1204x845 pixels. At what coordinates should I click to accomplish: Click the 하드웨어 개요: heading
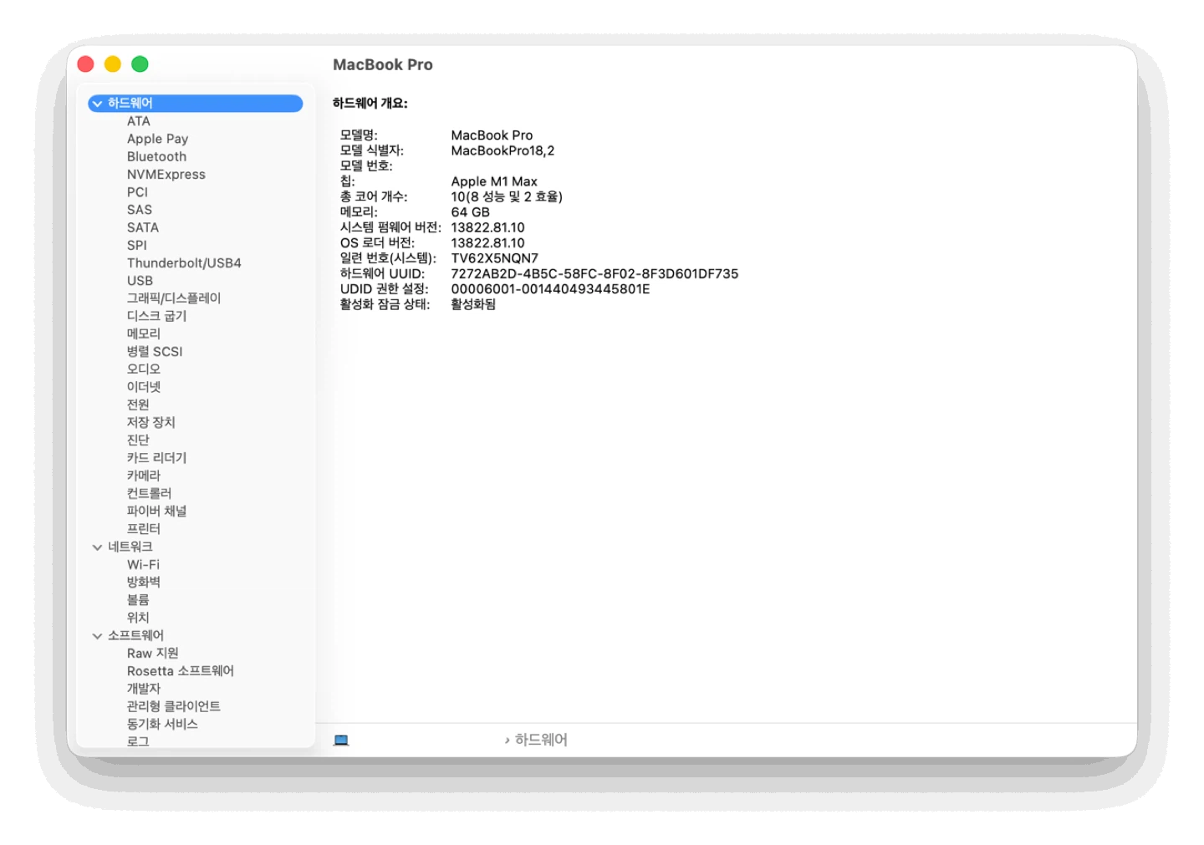[370, 104]
